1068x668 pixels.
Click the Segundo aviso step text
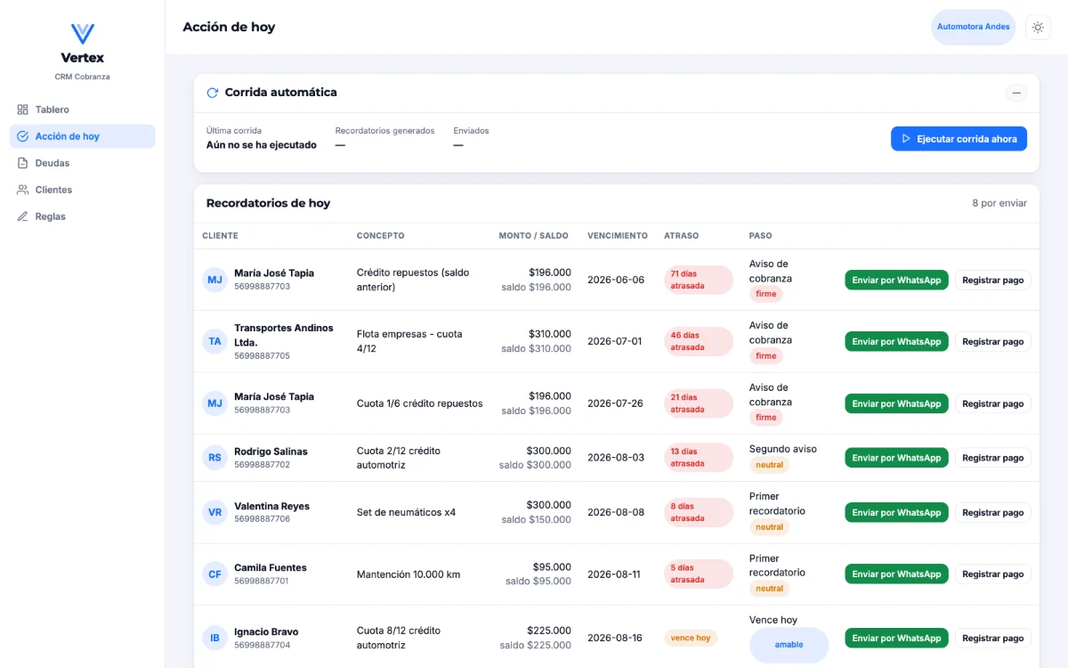coord(782,449)
